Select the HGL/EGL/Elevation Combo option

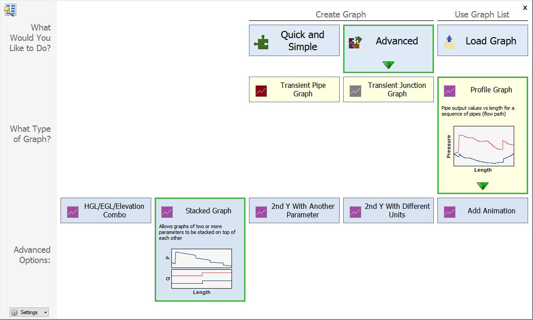tap(105, 210)
